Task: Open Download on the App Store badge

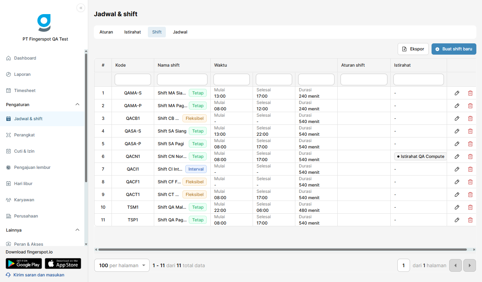Action: 63,264
